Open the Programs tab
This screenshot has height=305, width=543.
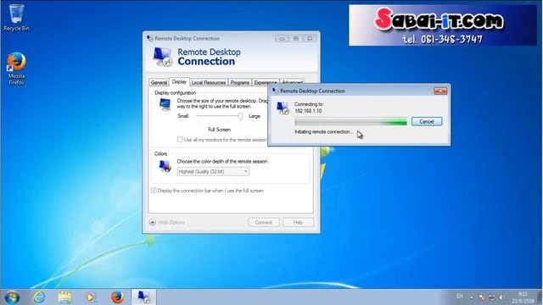(x=239, y=83)
